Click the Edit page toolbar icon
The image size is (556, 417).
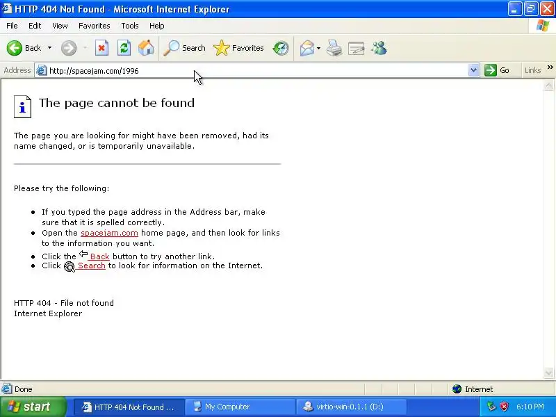357,48
